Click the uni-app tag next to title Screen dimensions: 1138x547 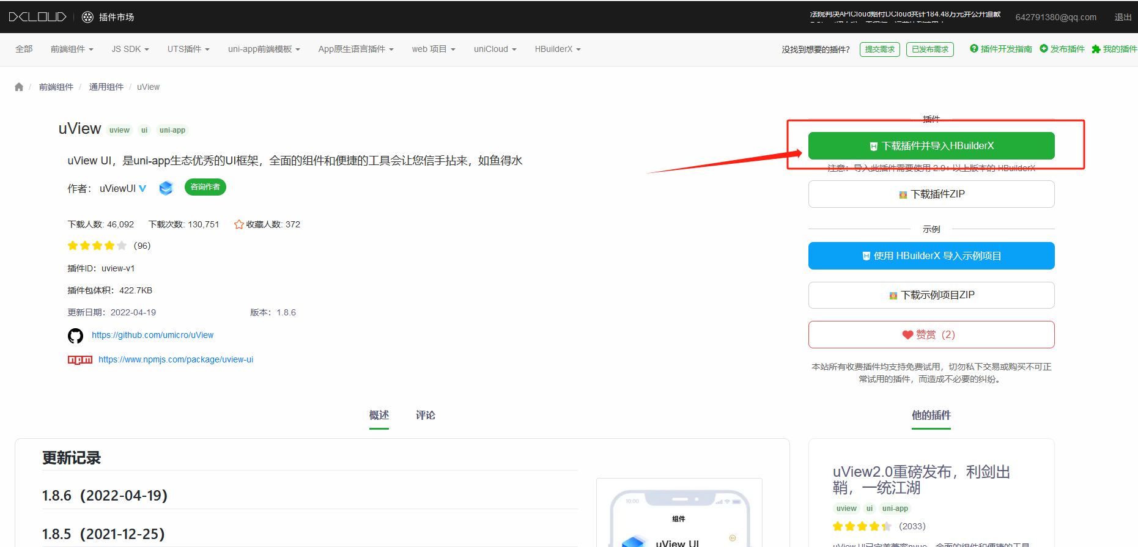(172, 130)
